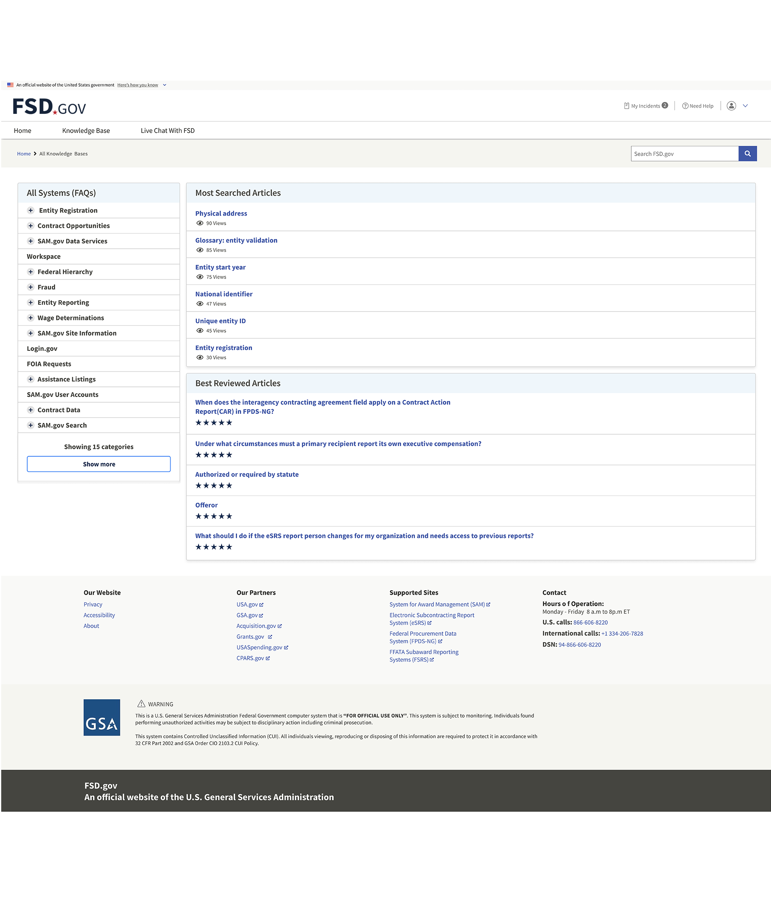The height and width of the screenshot is (907, 771).
Task: Expand SAM.gov Site Information category
Action: (x=31, y=333)
